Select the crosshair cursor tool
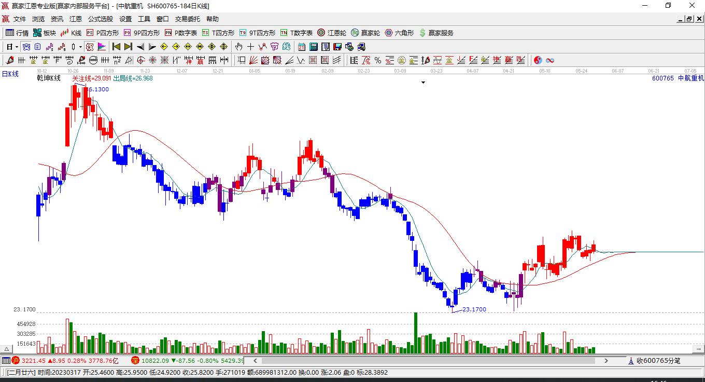The image size is (705, 382). click(x=250, y=47)
